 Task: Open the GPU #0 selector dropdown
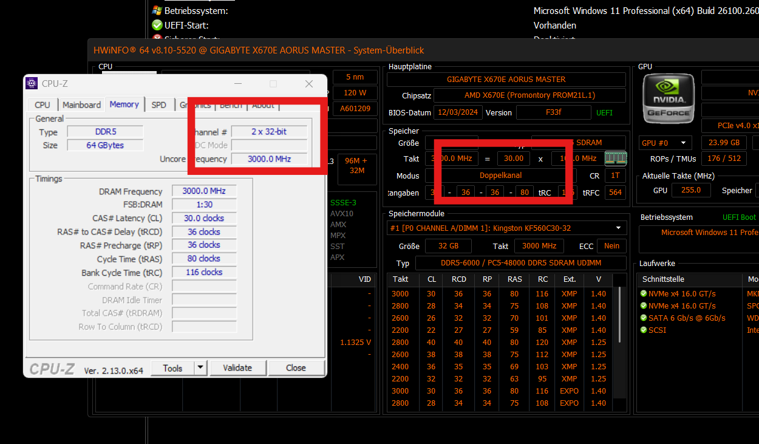pos(665,143)
